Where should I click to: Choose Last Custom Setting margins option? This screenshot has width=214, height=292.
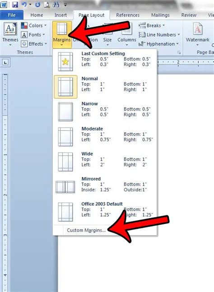(105, 61)
